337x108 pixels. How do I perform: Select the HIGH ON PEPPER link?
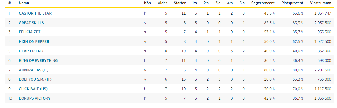point(34,42)
